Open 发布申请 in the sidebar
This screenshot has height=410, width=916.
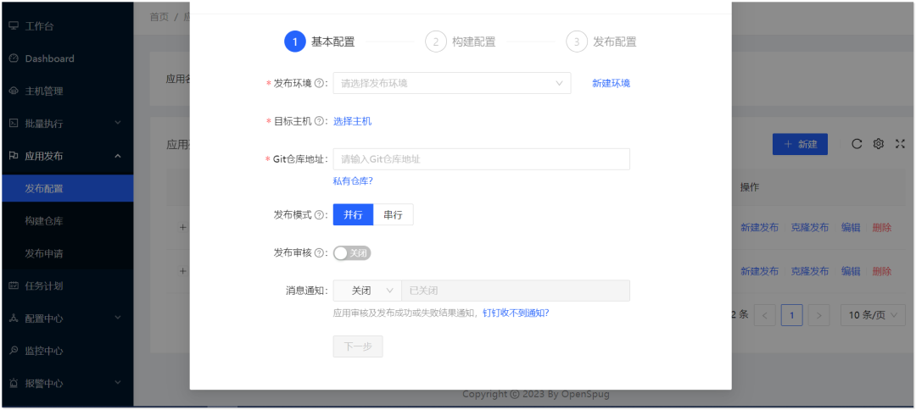[67, 253]
